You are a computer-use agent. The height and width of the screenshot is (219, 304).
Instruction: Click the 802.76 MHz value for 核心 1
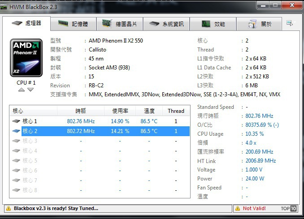click(81, 121)
